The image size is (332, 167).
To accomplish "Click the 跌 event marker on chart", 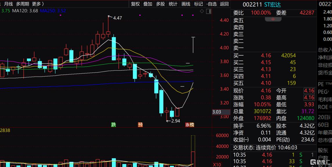I will [x=114, y=125].
